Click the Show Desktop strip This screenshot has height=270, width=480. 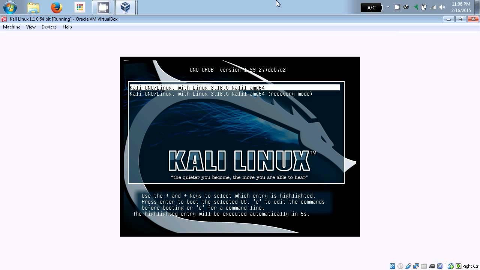click(x=477, y=7)
